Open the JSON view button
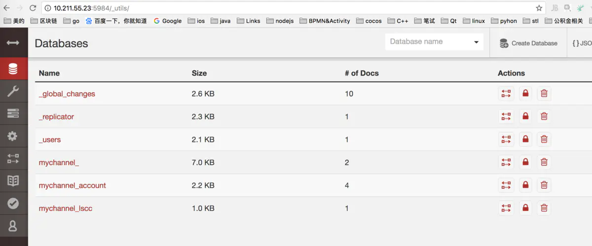The height and width of the screenshot is (246, 592). coord(582,43)
